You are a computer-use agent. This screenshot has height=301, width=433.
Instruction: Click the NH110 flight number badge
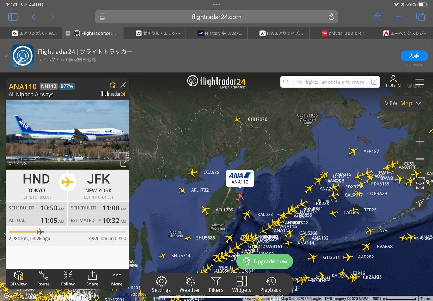point(48,86)
